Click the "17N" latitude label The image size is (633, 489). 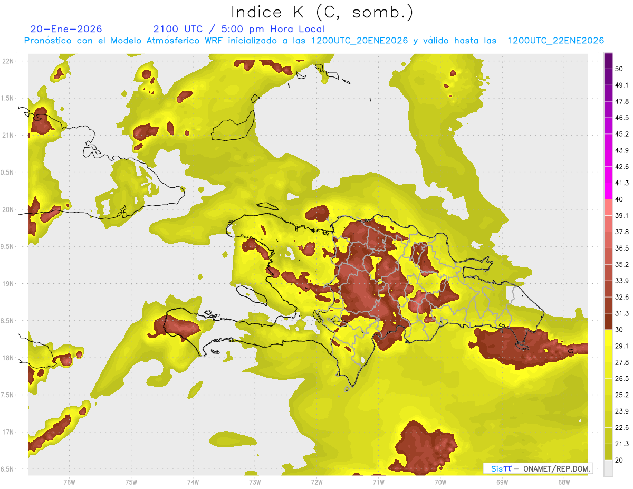[8, 433]
